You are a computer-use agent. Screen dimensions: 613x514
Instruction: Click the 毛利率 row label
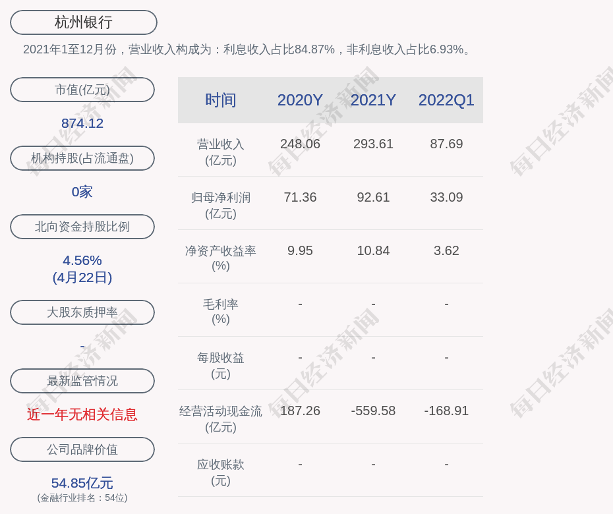tap(221, 312)
